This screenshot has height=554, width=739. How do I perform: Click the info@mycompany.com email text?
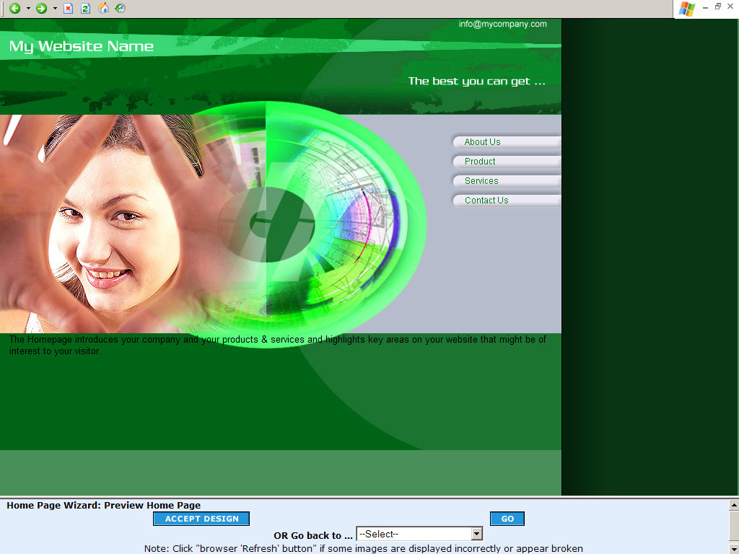503,24
